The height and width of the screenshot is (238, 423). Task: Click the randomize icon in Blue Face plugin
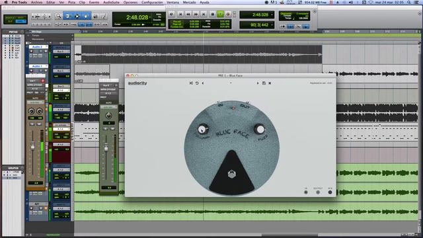point(191,83)
